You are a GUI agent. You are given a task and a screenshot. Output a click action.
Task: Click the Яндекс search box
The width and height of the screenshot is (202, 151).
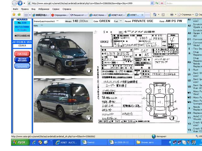coord(184,3)
